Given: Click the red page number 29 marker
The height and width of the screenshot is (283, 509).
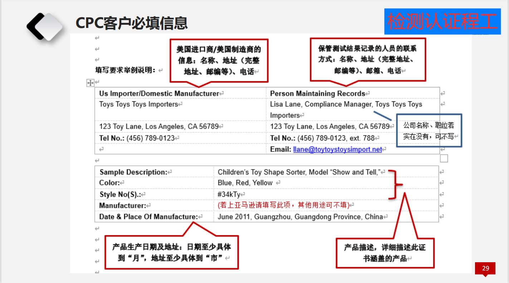Looking at the screenshot, I should pyautogui.click(x=486, y=268).
